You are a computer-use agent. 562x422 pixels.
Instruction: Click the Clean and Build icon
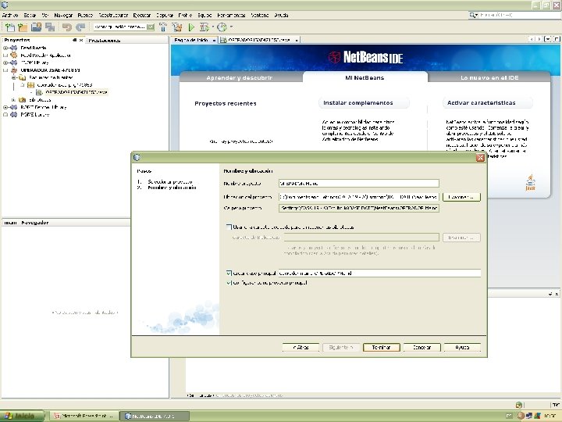[176, 27]
